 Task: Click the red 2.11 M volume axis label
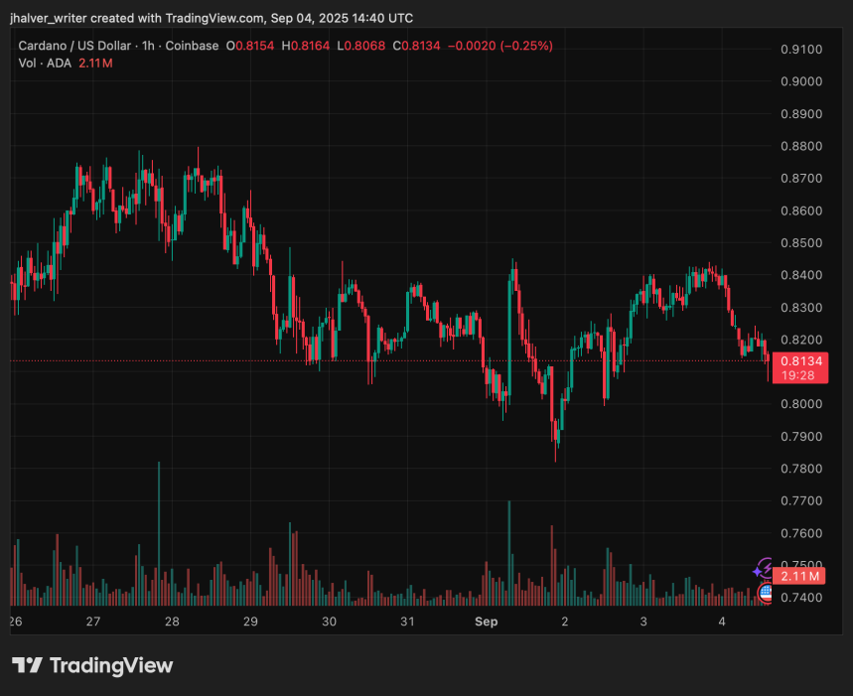[x=799, y=576]
